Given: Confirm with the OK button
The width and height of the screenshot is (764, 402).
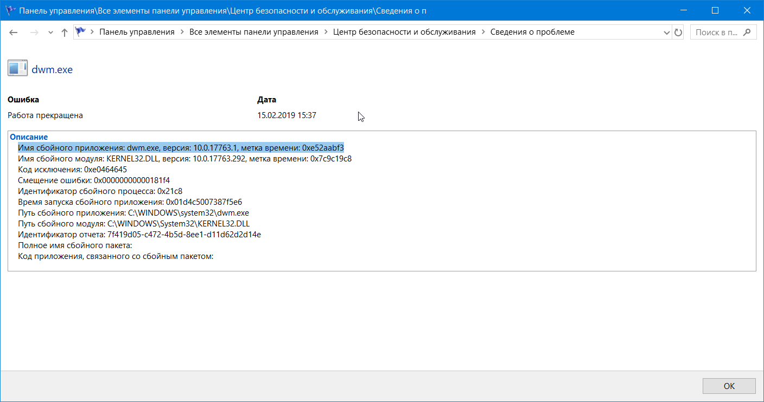Looking at the screenshot, I should tap(729, 386).
